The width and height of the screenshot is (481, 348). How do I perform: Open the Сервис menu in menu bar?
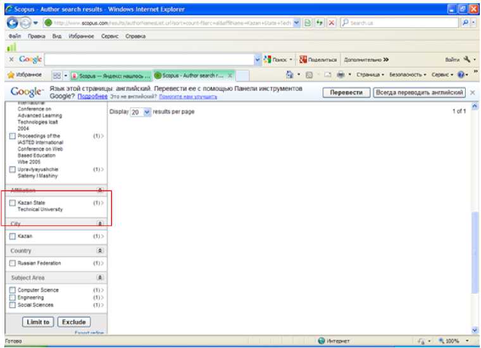110,36
